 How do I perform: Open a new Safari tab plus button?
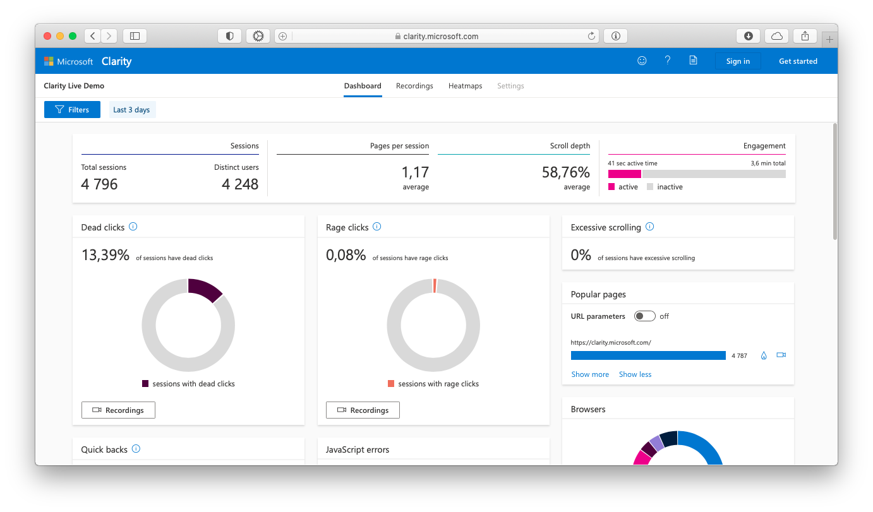click(x=830, y=39)
